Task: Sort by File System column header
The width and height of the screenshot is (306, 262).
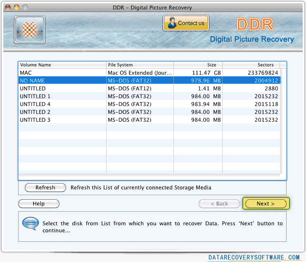Action: (140, 65)
